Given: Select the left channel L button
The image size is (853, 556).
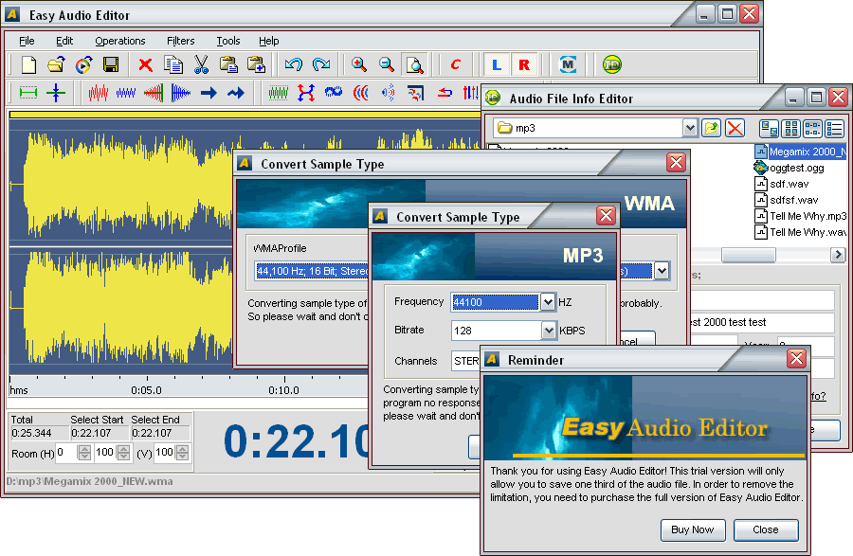Looking at the screenshot, I should [496, 64].
